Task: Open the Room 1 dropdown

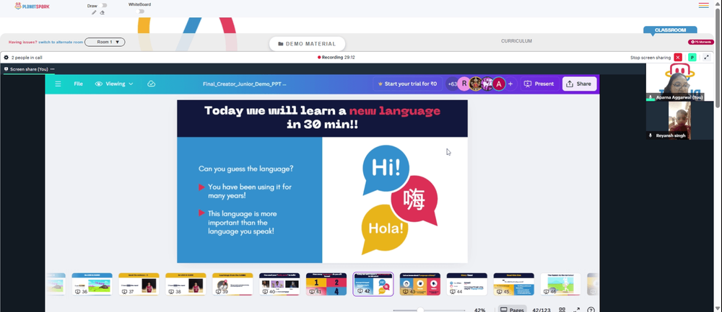Action: click(x=105, y=42)
